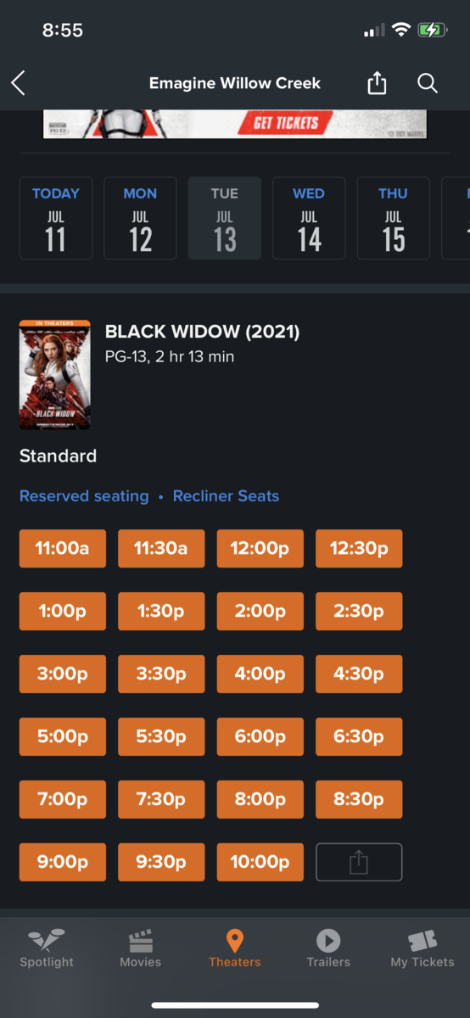470x1018 pixels.
Task: Open the search magnifier icon
Action: coord(428,83)
